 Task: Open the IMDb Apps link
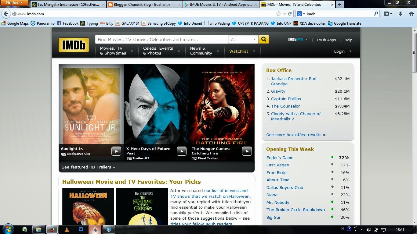326,40
